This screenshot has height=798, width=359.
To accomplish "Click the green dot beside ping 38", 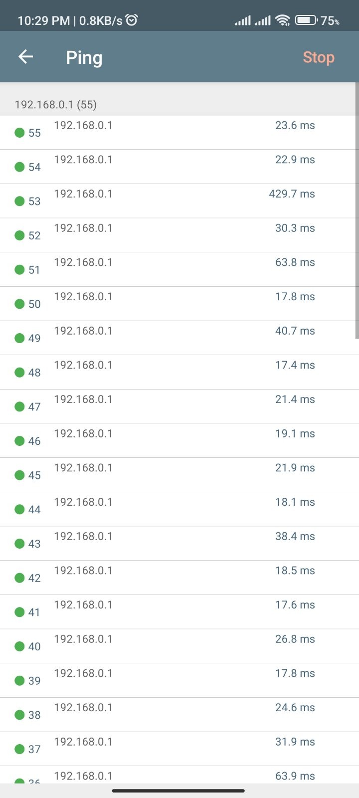I will (x=20, y=715).
